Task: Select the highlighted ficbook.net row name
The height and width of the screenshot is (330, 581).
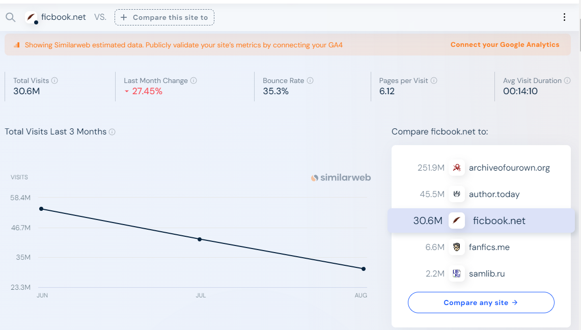Action: 499,221
